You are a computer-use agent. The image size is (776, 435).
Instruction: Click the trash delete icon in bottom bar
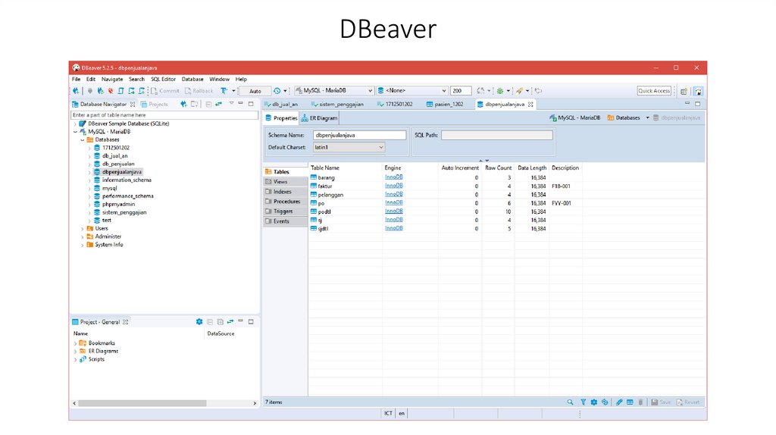point(640,402)
